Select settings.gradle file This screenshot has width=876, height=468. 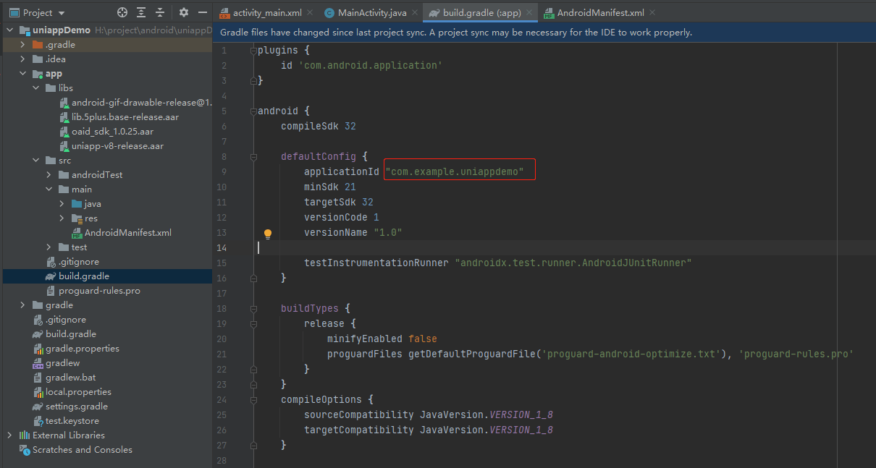(x=70, y=407)
